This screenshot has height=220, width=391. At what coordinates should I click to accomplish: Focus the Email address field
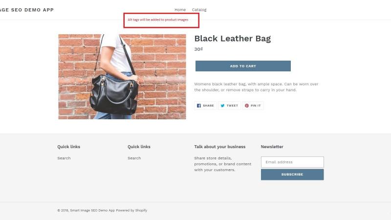click(292, 162)
